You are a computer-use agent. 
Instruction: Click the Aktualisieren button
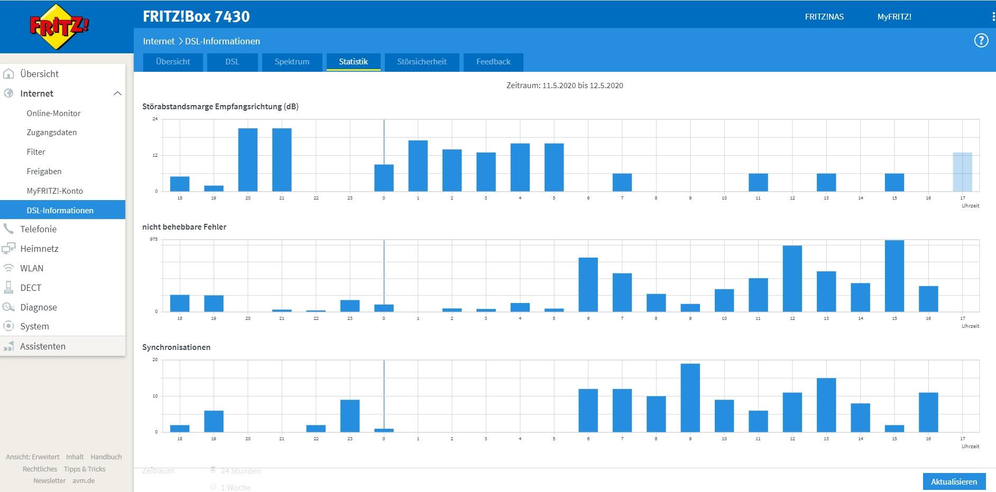[954, 481]
